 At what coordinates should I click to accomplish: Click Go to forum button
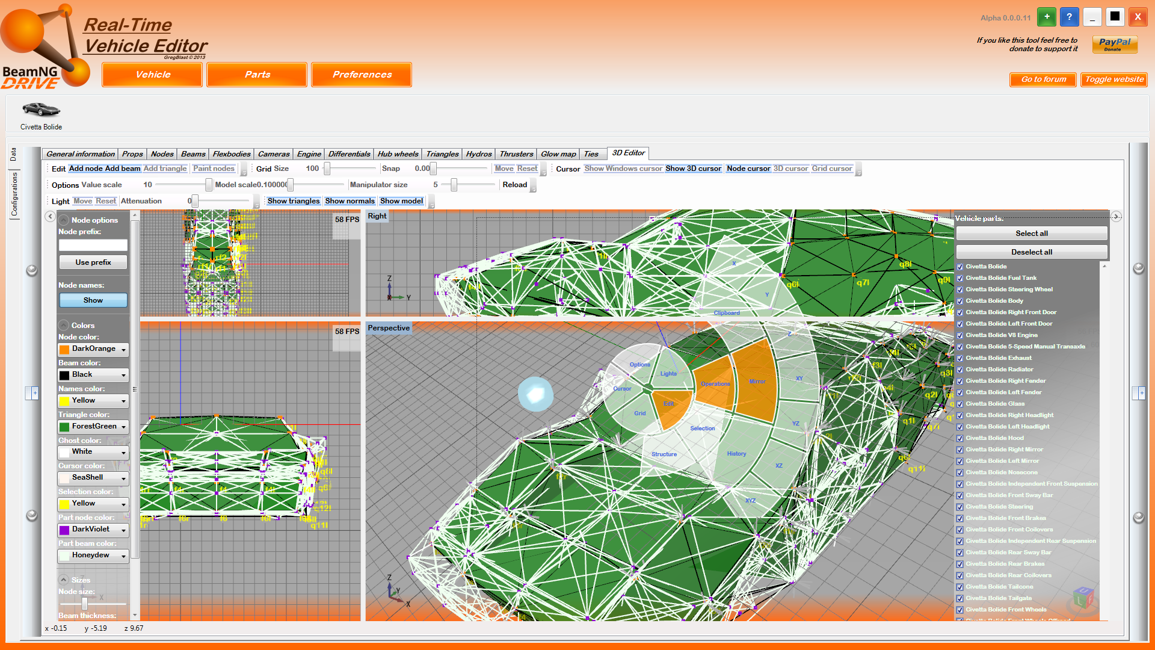[1043, 79]
